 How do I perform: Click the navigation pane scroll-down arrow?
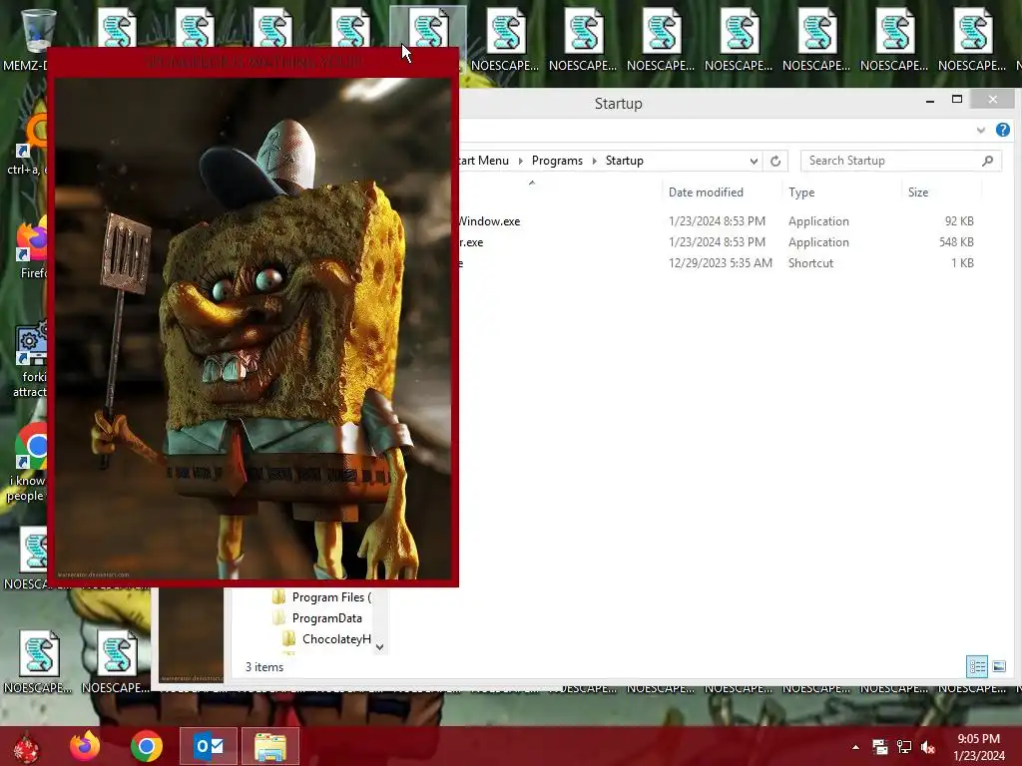pos(379,646)
